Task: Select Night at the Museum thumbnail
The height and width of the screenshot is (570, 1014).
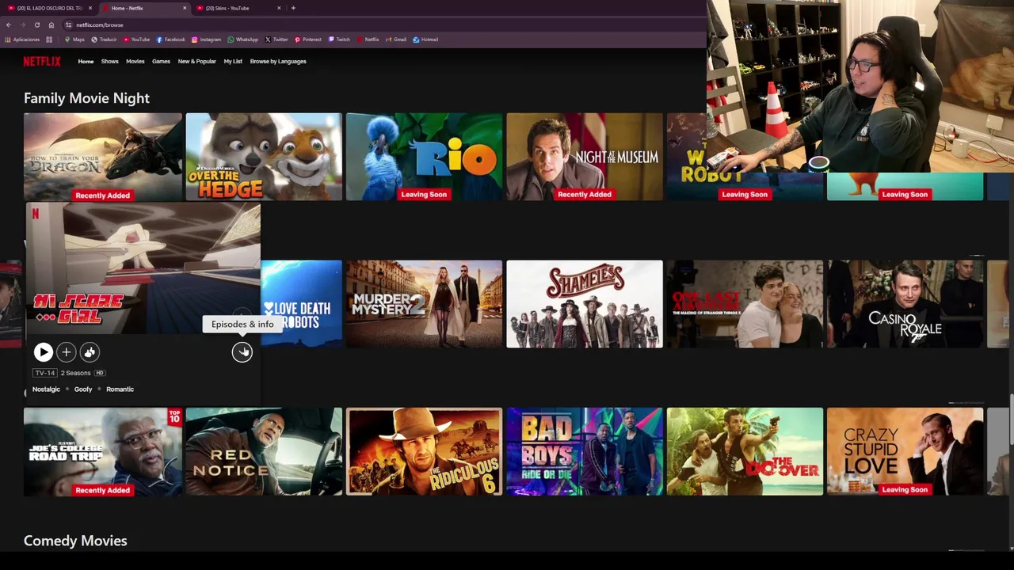Action: (585, 157)
